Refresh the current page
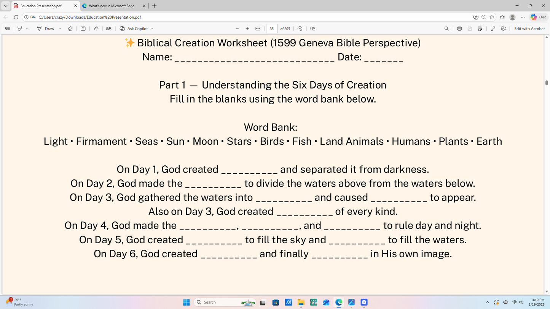 click(16, 17)
